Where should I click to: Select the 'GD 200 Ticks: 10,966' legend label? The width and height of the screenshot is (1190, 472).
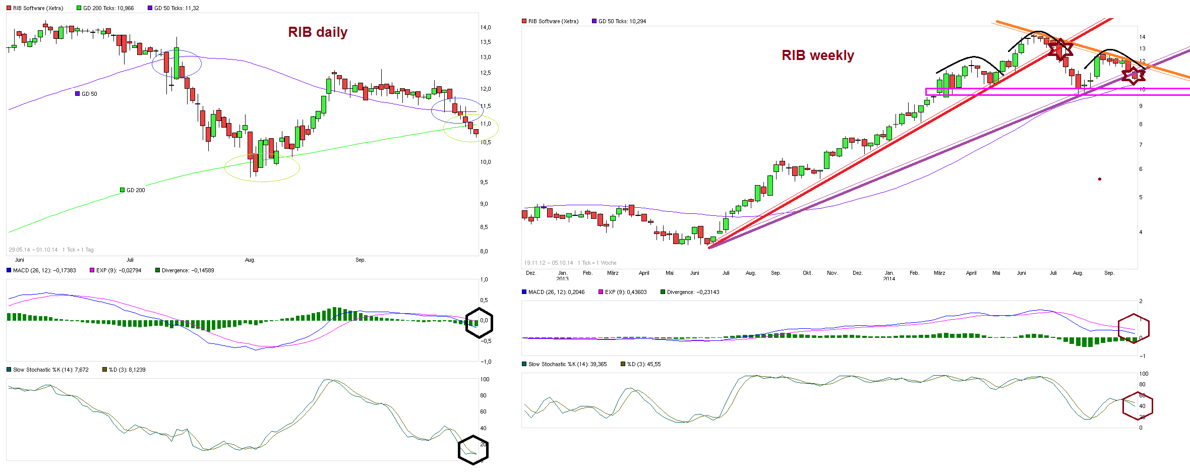point(108,8)
